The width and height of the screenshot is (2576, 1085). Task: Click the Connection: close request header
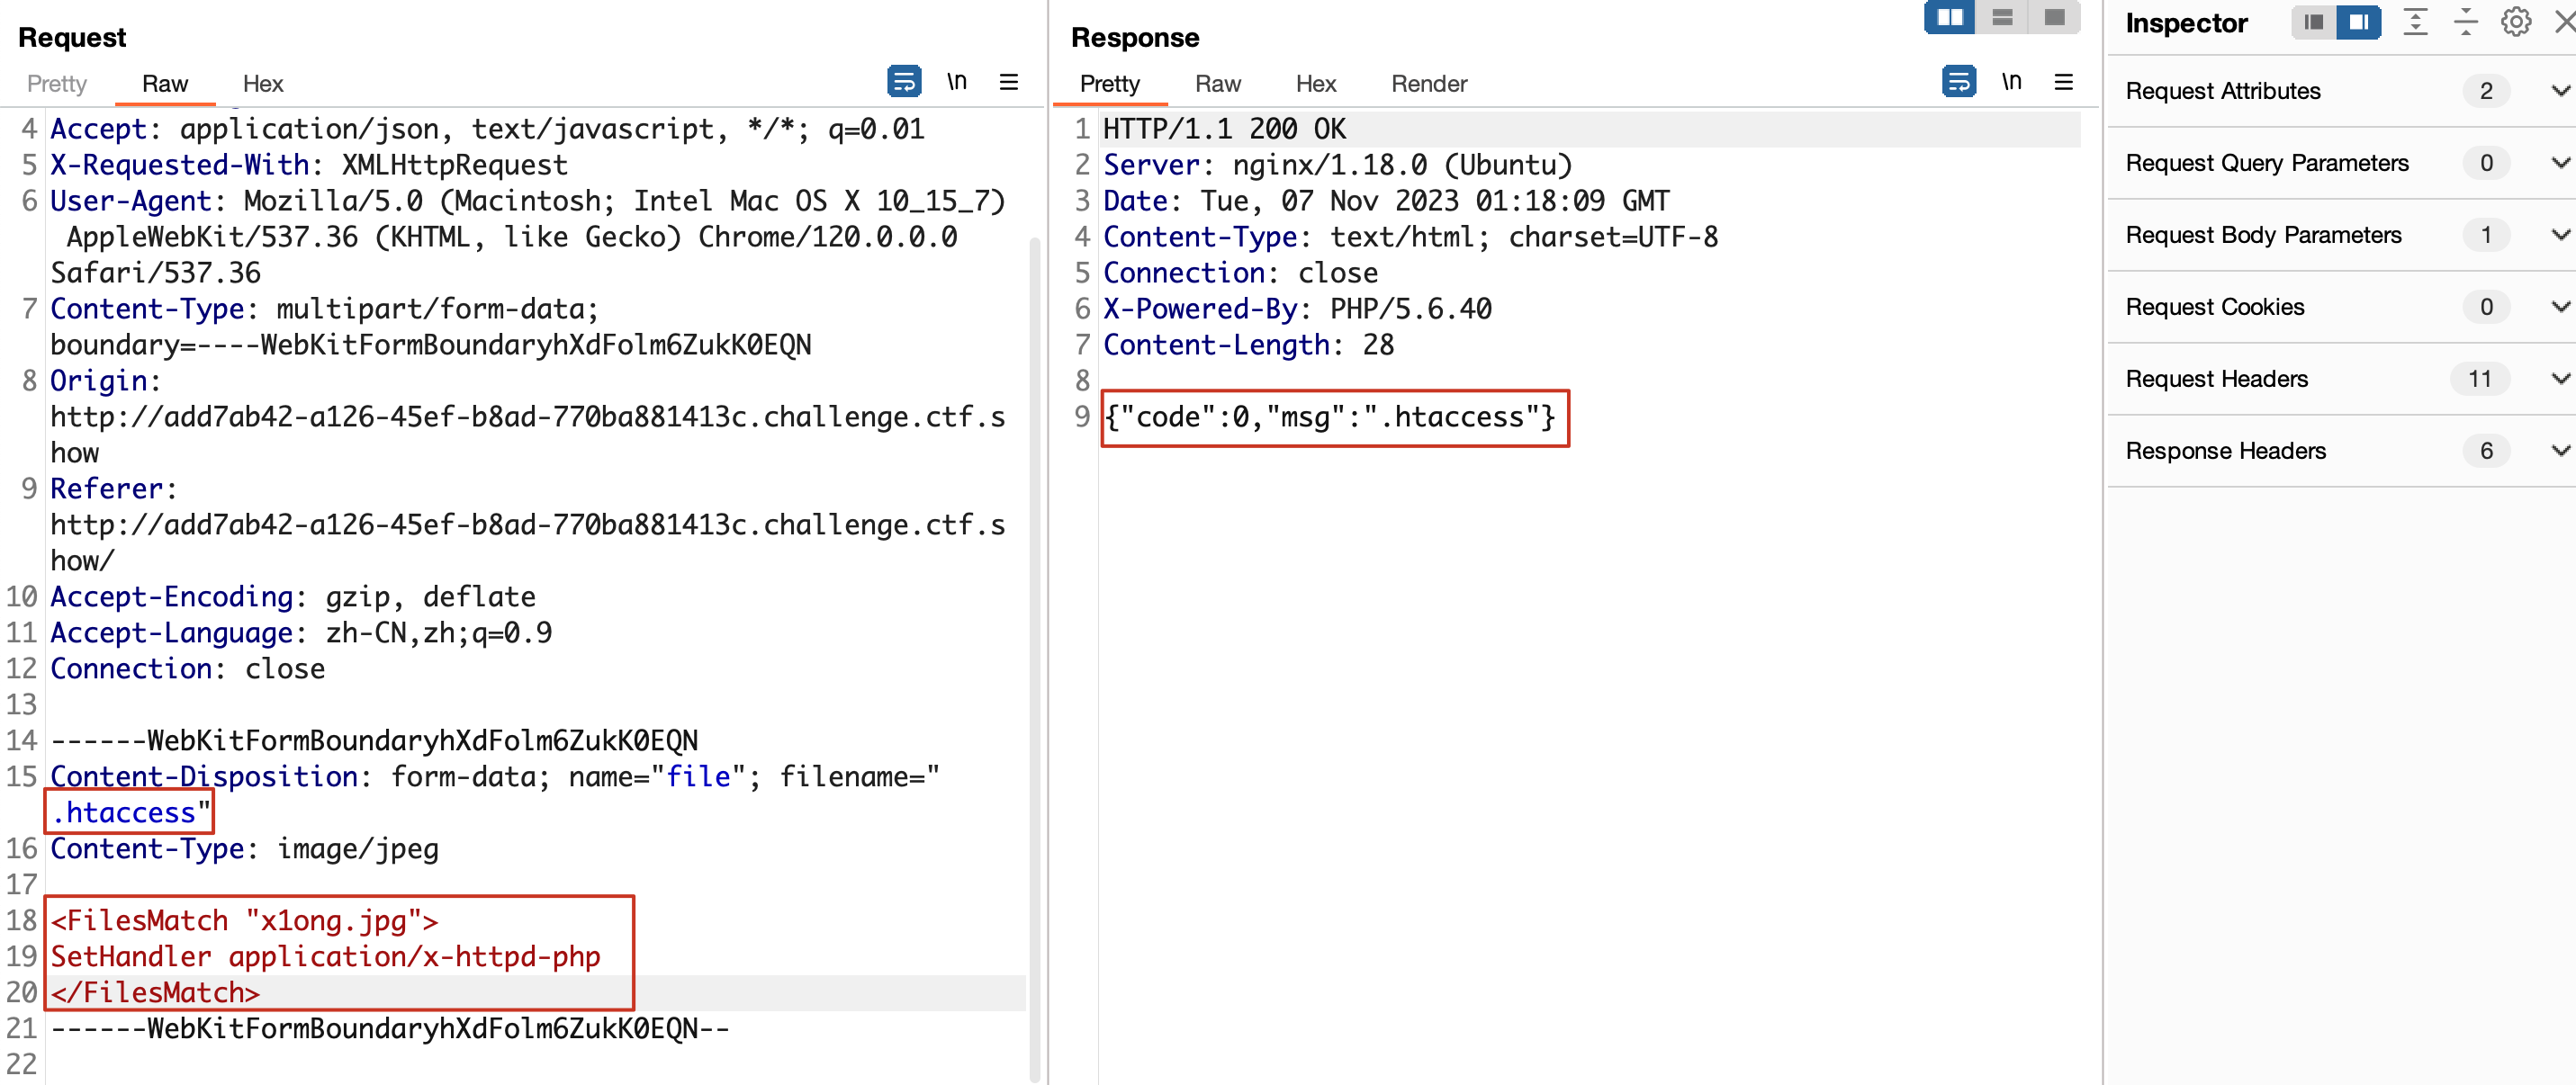click(x=187, y=669)
